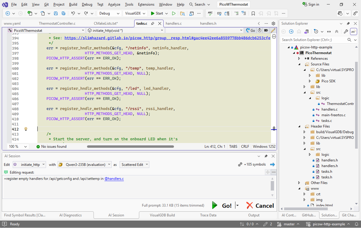Viewport: 361px width, 228px height.
Task: Click the Undo arrow in the toolbar
Action: 73,13
